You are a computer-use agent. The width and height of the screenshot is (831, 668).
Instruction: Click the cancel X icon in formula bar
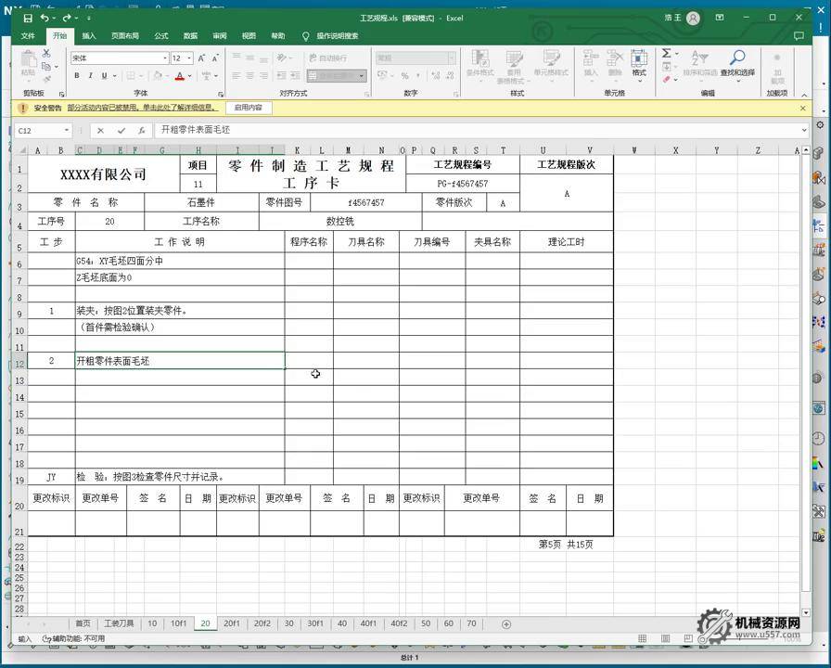pyautogui.click(x=100, y=131)
